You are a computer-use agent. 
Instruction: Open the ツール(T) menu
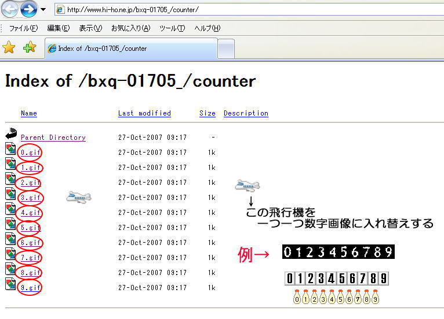coord(172,28)
